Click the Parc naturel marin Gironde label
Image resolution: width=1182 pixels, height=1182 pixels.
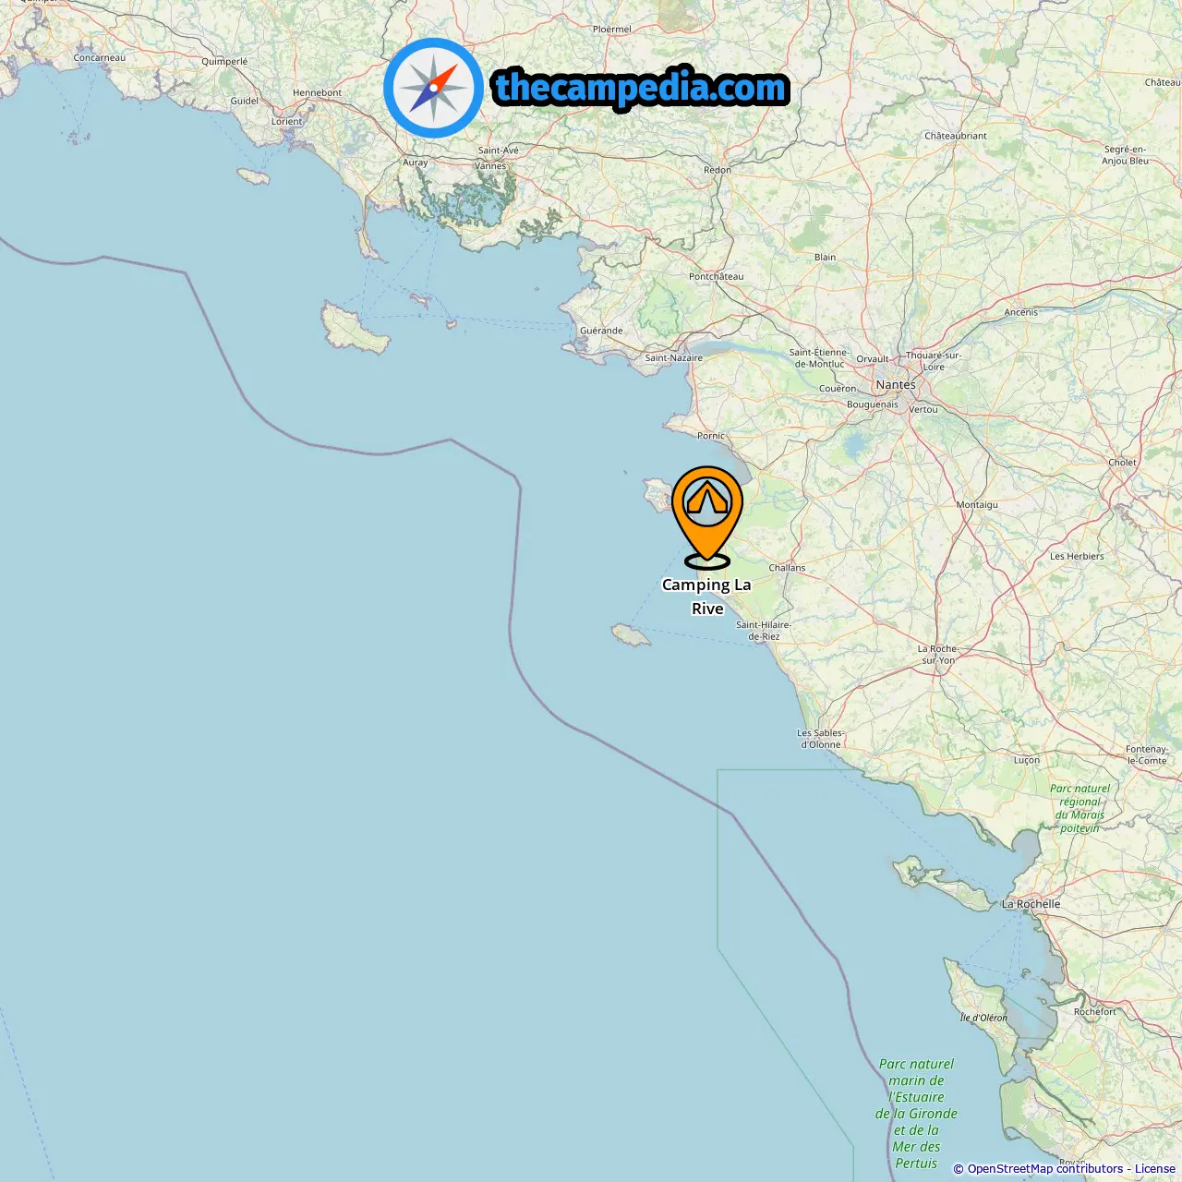(x=916, y=1114)
